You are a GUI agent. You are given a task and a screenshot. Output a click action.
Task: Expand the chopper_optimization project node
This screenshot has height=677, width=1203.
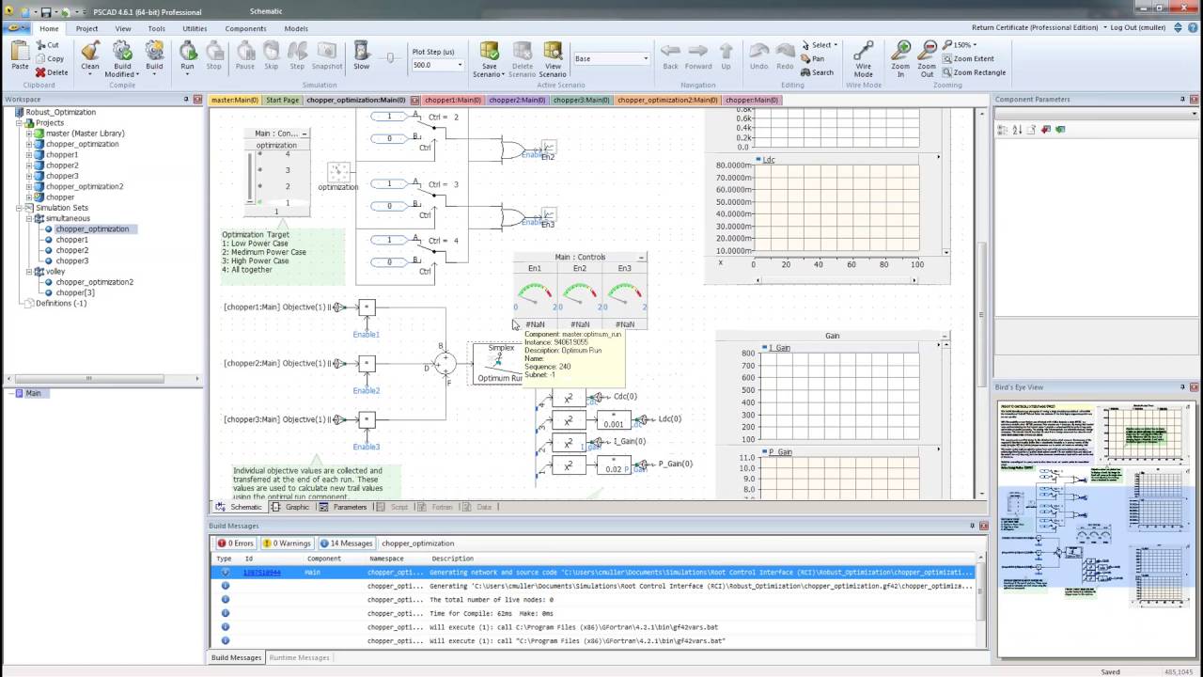pyautogui.click(x=29, y=144)
